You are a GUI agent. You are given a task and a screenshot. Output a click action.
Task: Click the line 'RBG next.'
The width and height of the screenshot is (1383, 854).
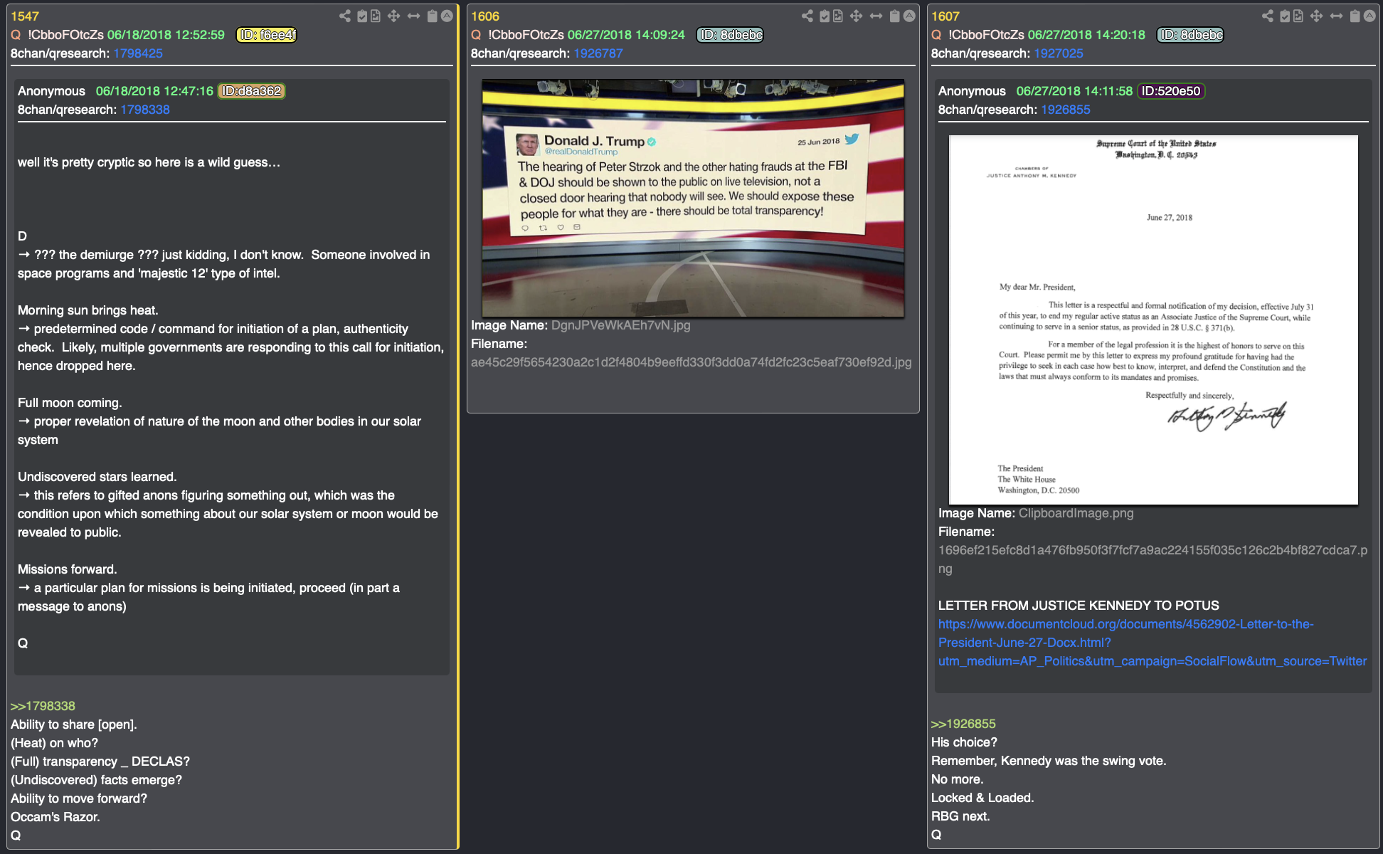(x=960, y=816)
